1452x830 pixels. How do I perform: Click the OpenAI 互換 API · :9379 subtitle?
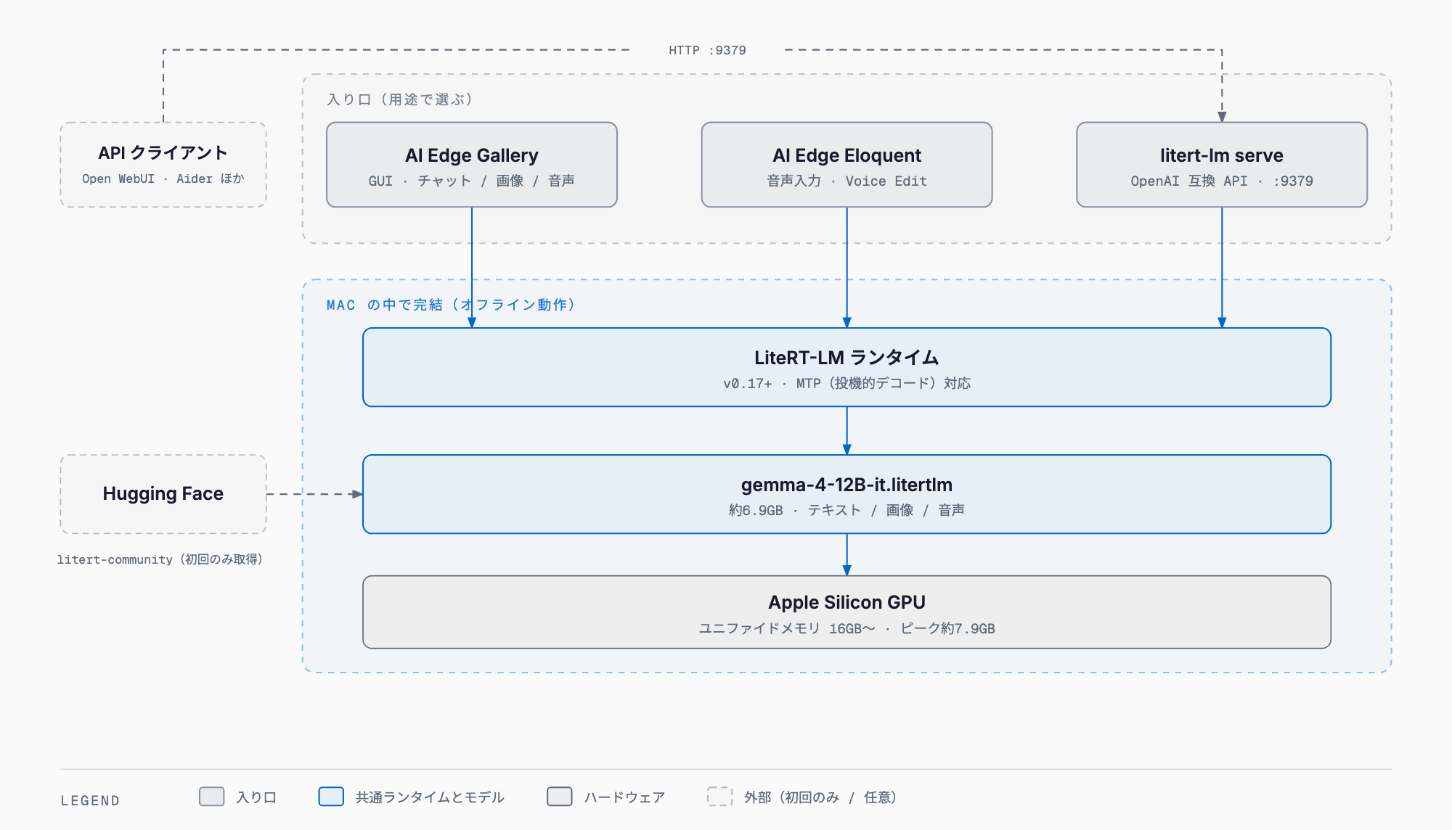1222,181
